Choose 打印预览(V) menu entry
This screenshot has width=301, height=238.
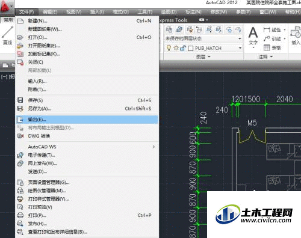(x=87, y=207)
